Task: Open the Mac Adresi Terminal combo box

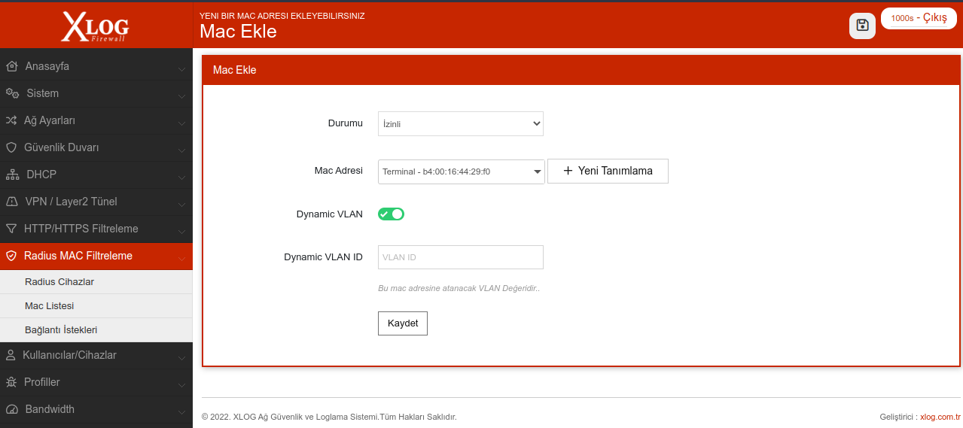Action: [x=461, y=172]
